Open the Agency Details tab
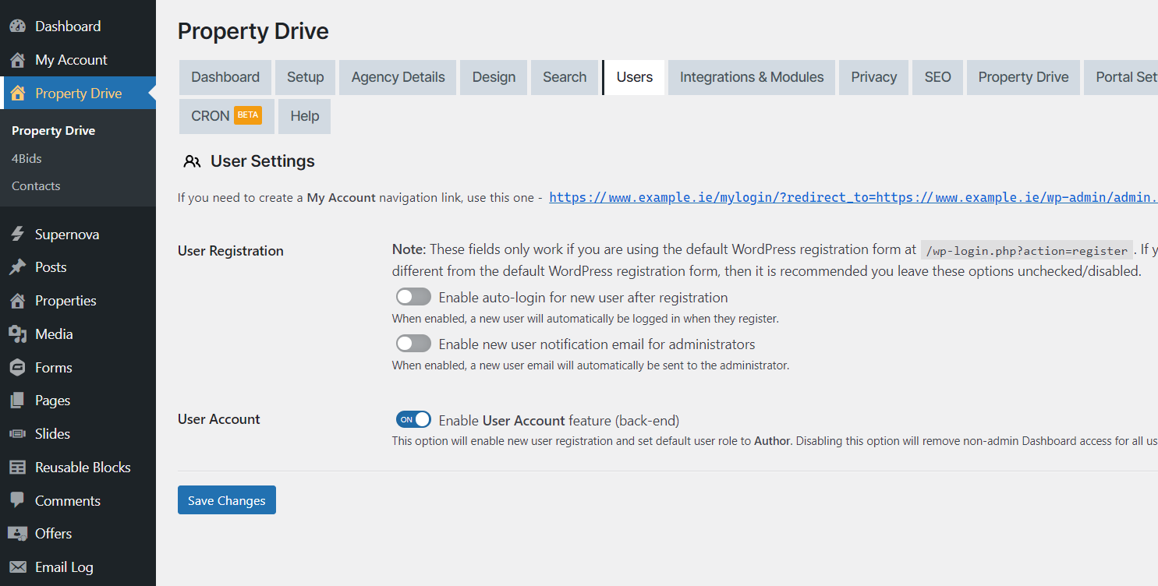Image resolution: width=1158 pixels, height=586 pixels. pos(398,77)
